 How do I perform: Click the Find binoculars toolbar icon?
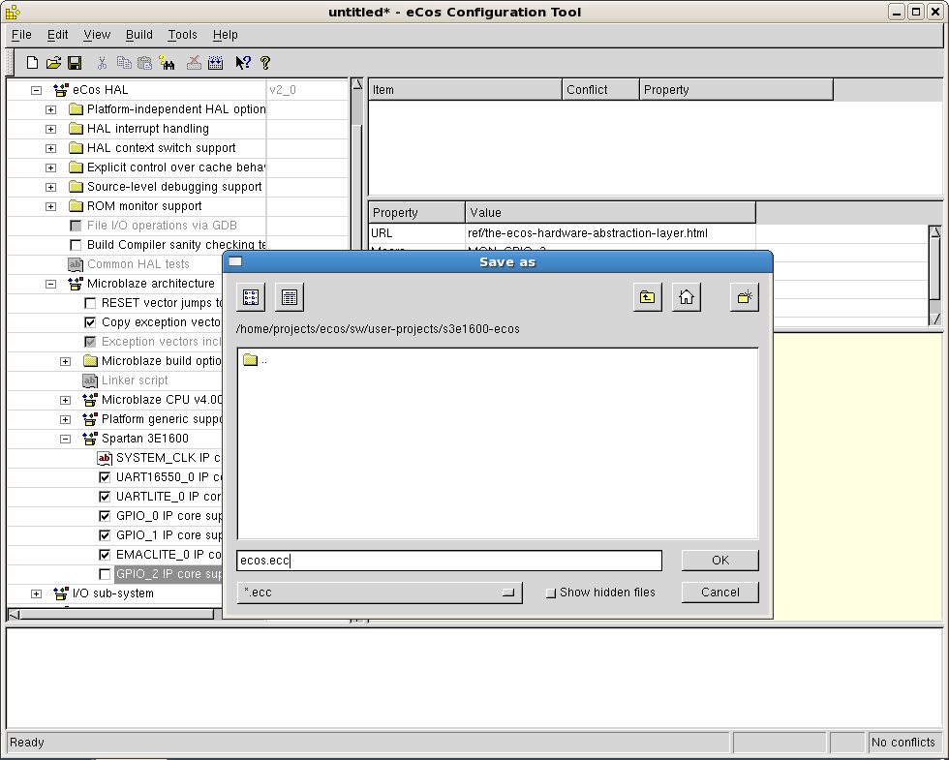(168, 63)
